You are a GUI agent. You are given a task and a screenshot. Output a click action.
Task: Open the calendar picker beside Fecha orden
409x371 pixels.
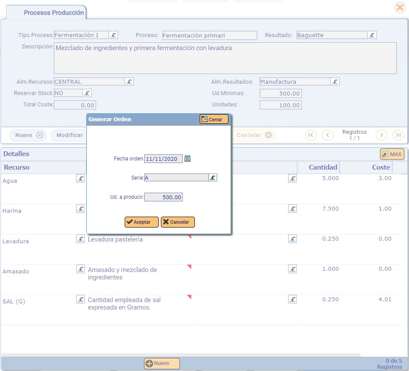tap(187, 158)
